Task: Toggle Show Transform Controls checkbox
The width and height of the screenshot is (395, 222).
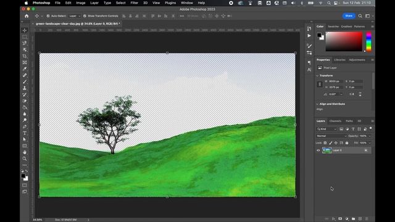Action: pos(85,16)
